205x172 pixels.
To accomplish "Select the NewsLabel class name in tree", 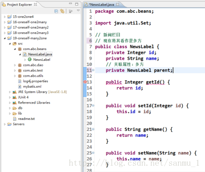I will [x=42, y=59].
